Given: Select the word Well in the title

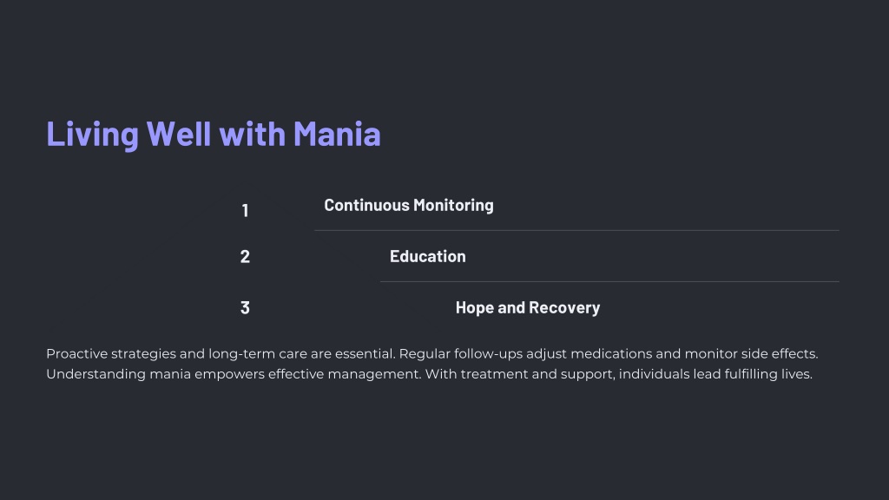Looking at the screenshot, I should [179, 135].
